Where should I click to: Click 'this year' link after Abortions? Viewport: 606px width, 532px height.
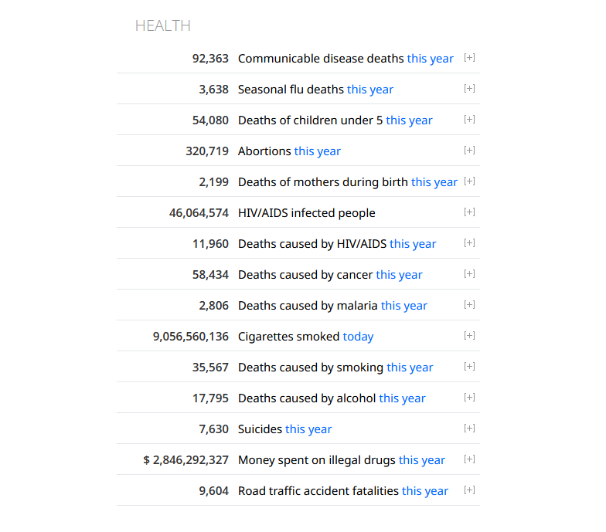[x=317, y=151]
